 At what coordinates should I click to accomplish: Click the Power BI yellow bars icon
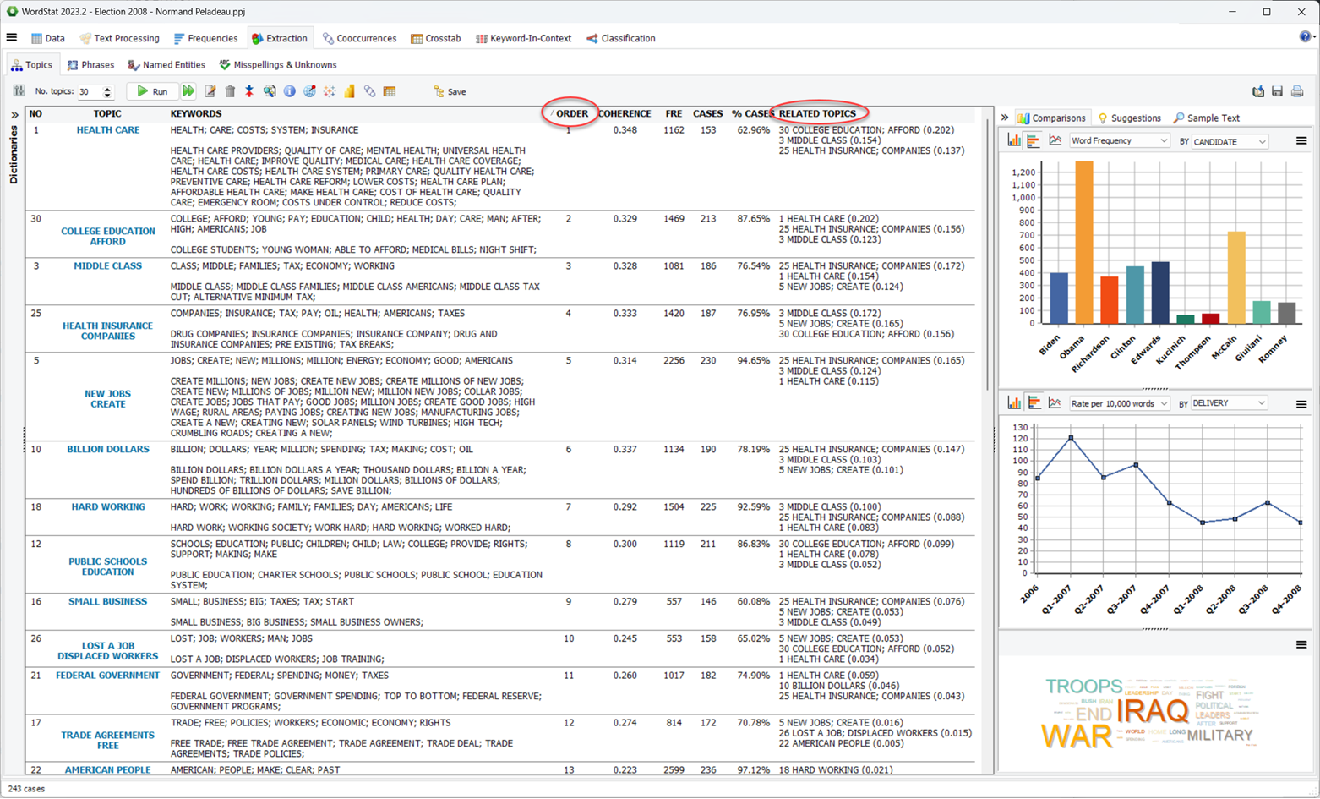pos(350,91)
